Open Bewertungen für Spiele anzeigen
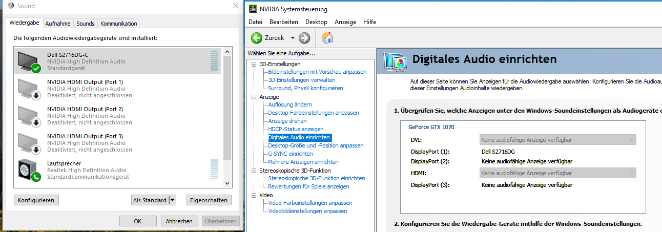 [308, 186]
